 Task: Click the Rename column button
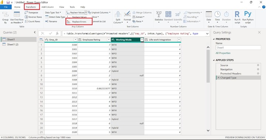(51, 21)
